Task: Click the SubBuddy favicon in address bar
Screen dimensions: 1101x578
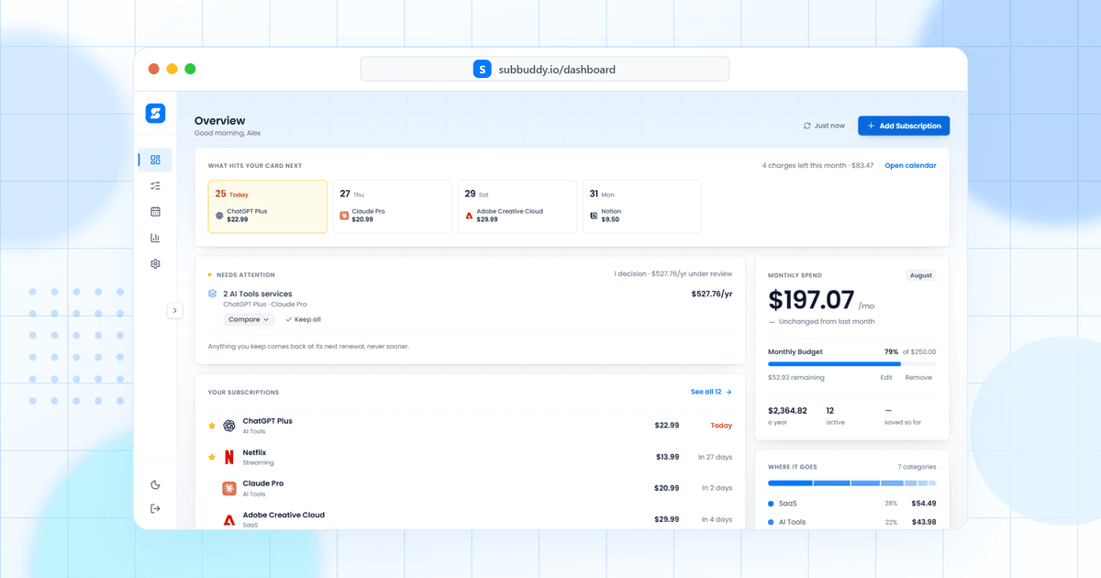Action: pos(482,69)
